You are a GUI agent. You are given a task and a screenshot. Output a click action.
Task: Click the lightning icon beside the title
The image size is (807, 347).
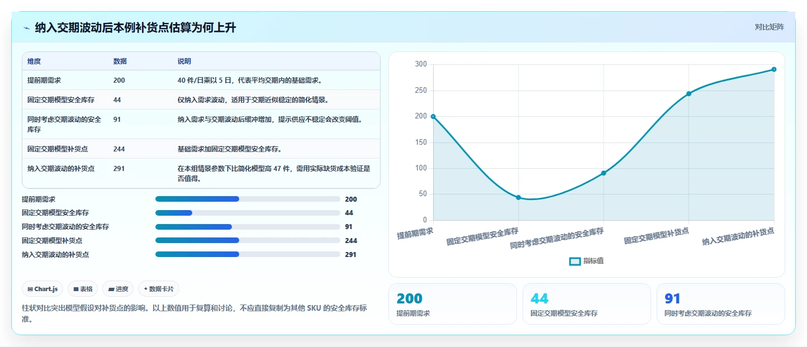pyautogui.click(x=26, y=28)
